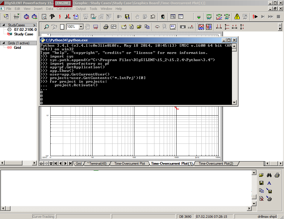284x219 pixels.
Task: Select the Grid item under Grids
Action: [17, 48]
